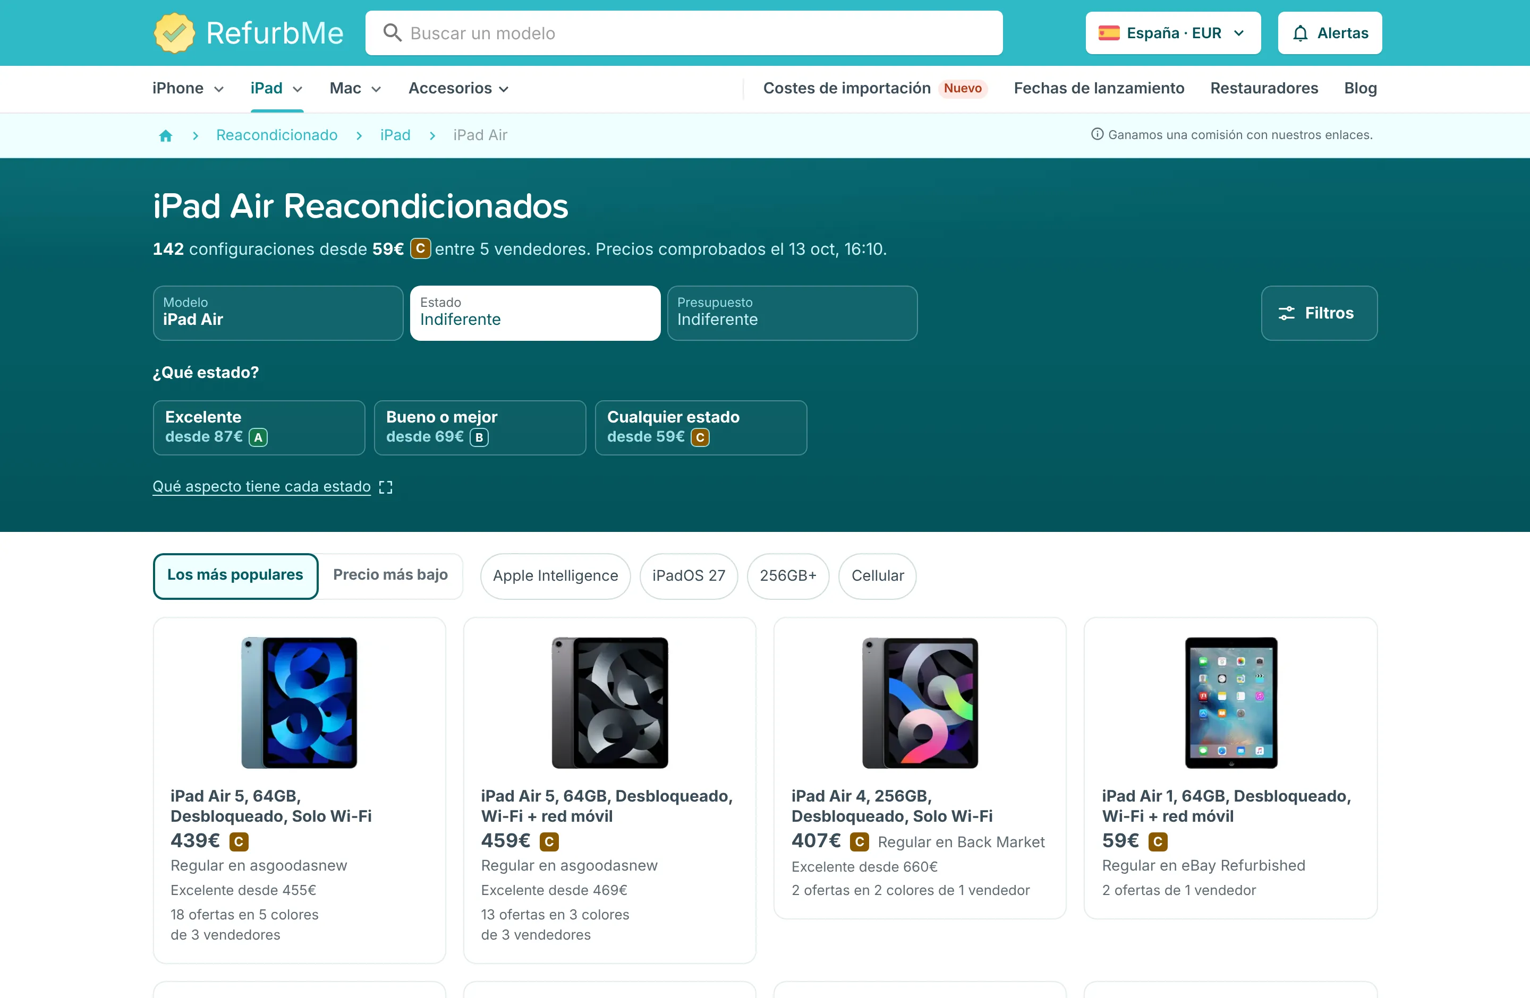Click the C badge next to 459€

(x=550, y=841)
